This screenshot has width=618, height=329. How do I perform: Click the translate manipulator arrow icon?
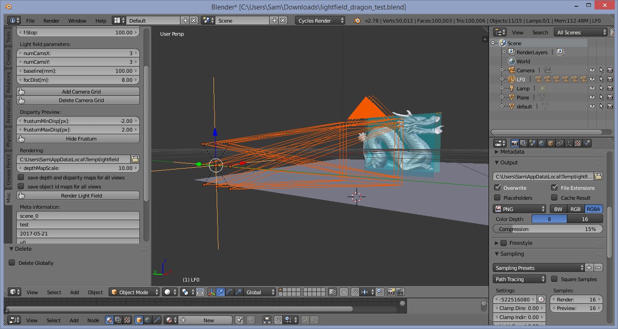[220, 292]
